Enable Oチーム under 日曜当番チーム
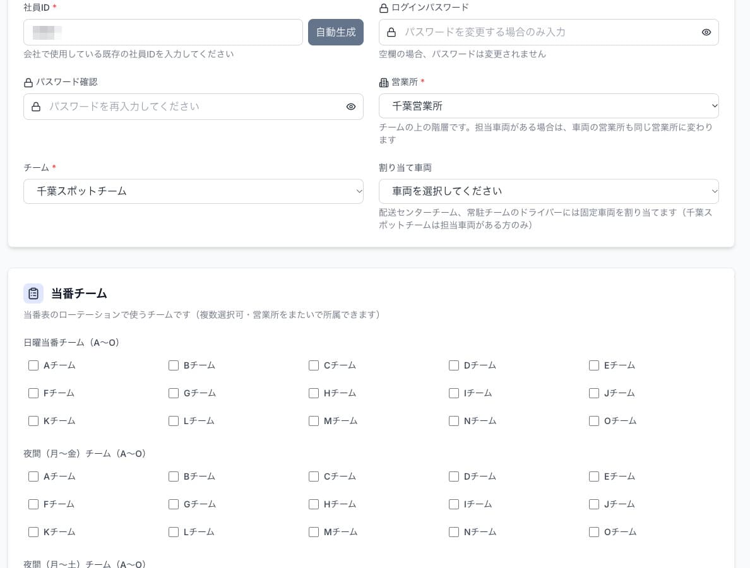 tap(594, 421)
